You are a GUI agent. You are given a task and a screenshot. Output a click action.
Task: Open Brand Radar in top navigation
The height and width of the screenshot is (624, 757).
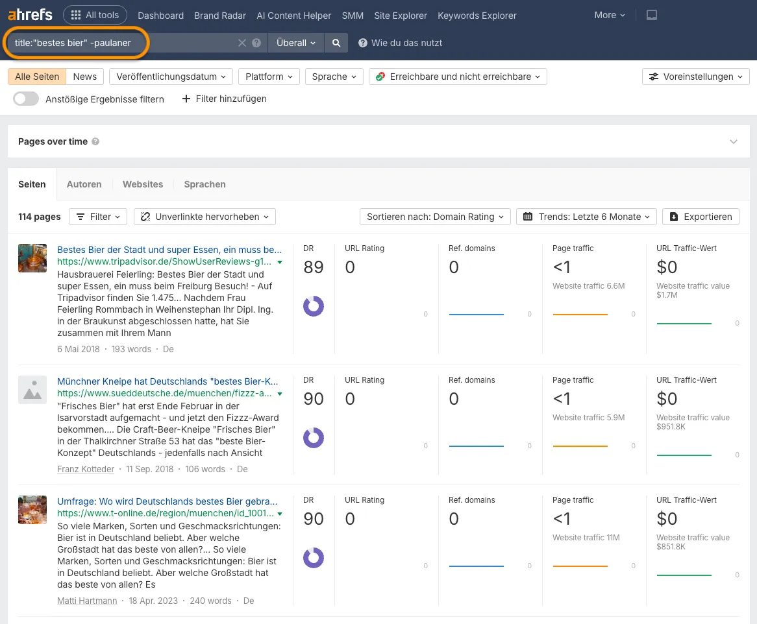tap(220, 16)
